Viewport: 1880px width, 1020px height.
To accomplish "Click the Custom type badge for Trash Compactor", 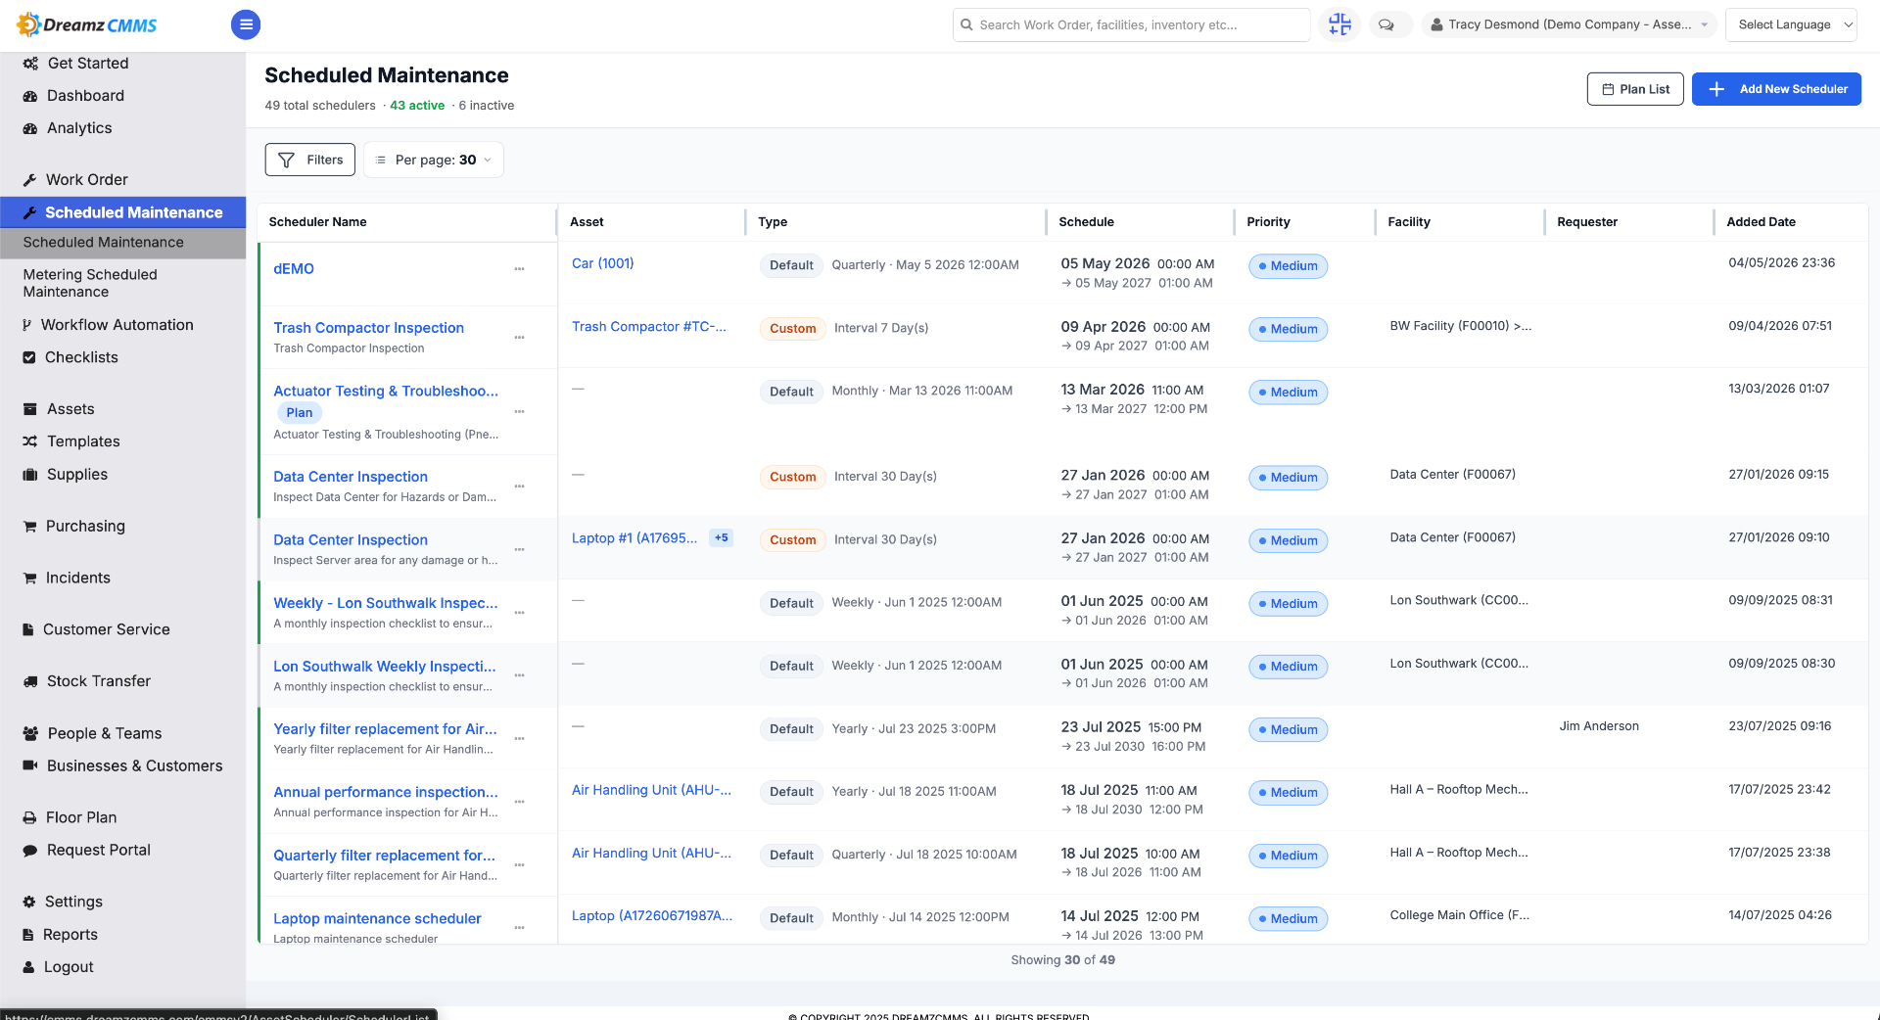I will 792,329.
